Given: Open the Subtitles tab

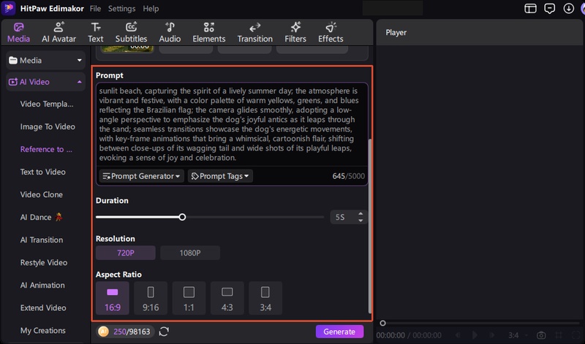Looking at the screenshot, I should [x=131, y=32].
